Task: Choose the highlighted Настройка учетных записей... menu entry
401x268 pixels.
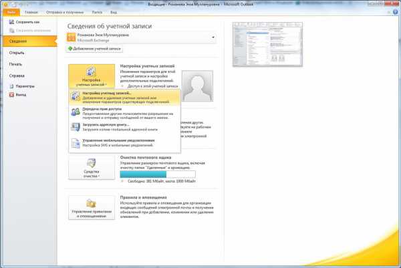Action: point(124,98)
